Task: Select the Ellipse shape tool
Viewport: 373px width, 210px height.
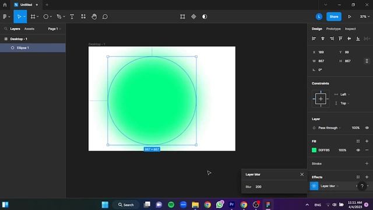Action: coord(45,17)
